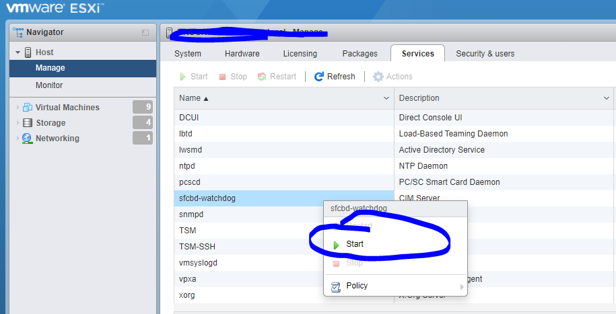Click the green Start icon in toolbar
Screen dimensions: 616x314
[182, 77]
